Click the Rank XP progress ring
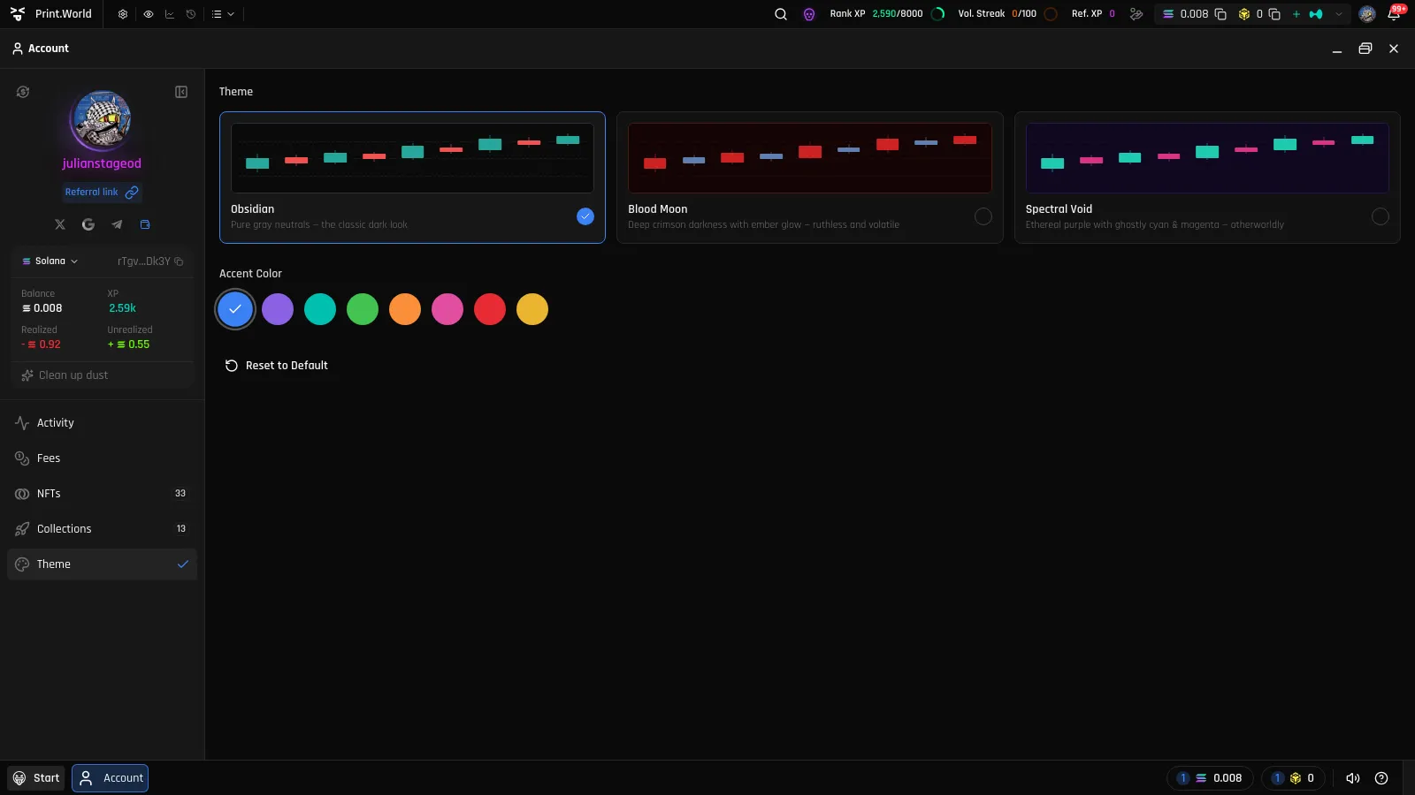Viewport: 1415px width, 795px height. (938, 14)
